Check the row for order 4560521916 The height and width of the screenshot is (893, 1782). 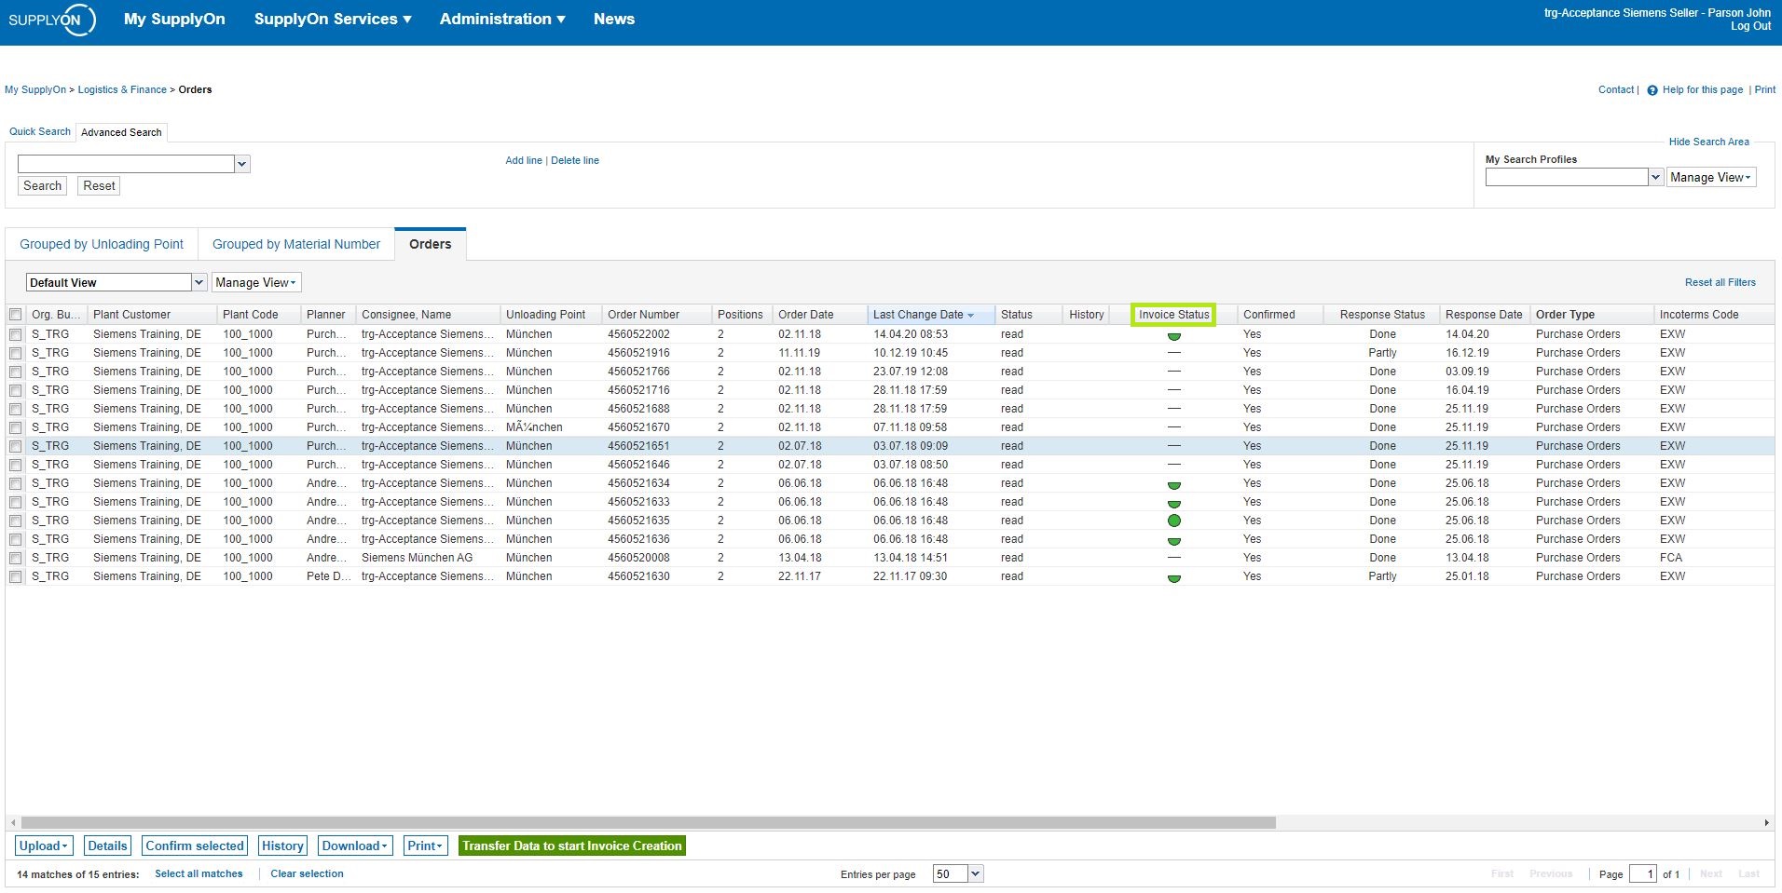[x=15, y=353]
